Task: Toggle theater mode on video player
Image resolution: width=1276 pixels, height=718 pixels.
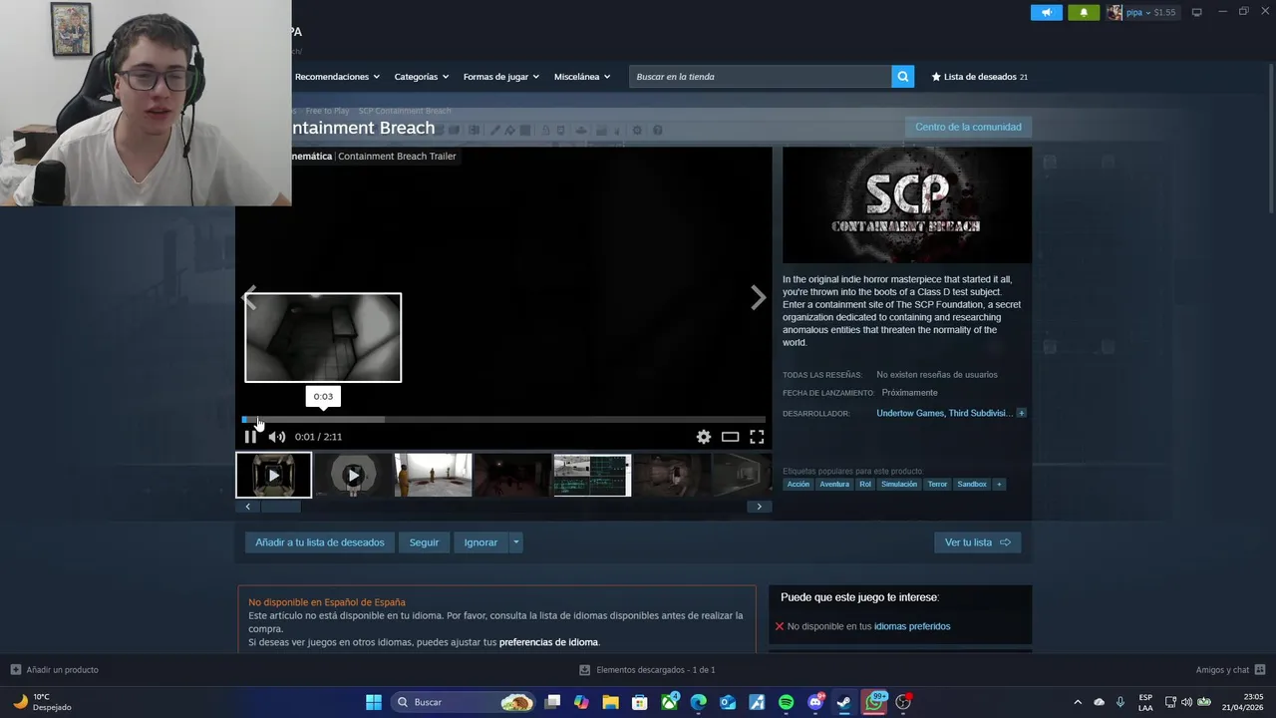Action: pos(731,437)
